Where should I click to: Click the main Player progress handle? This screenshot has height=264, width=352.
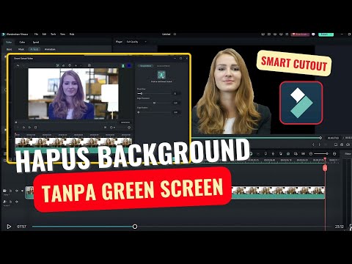(x=320, y=138)
